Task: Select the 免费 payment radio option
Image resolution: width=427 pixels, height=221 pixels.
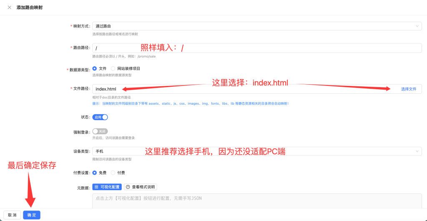Action: click(x=95, y=173)
